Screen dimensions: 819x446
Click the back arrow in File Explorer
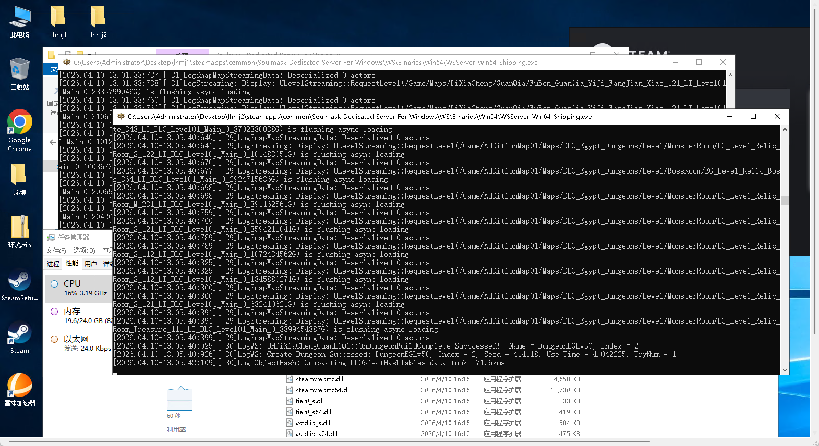[53, 142]
